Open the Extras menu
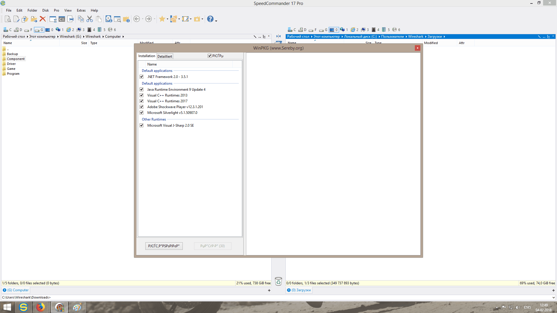 pyautogui.click(x=81, y=10)
